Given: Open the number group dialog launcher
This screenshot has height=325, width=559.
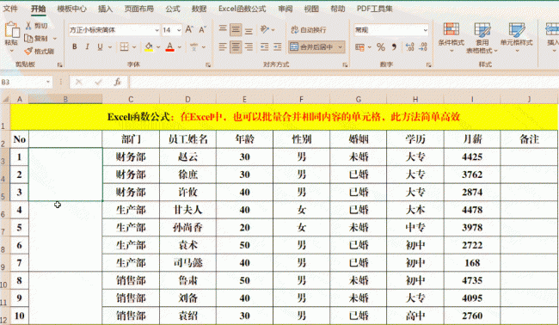Looking at the screenshot, I should pos(428,65).
